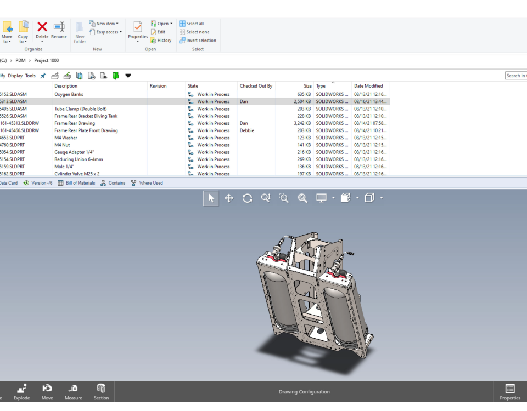Click Select none
The height and width of the screenshot is (411, 527).
(x=197, y=32)
